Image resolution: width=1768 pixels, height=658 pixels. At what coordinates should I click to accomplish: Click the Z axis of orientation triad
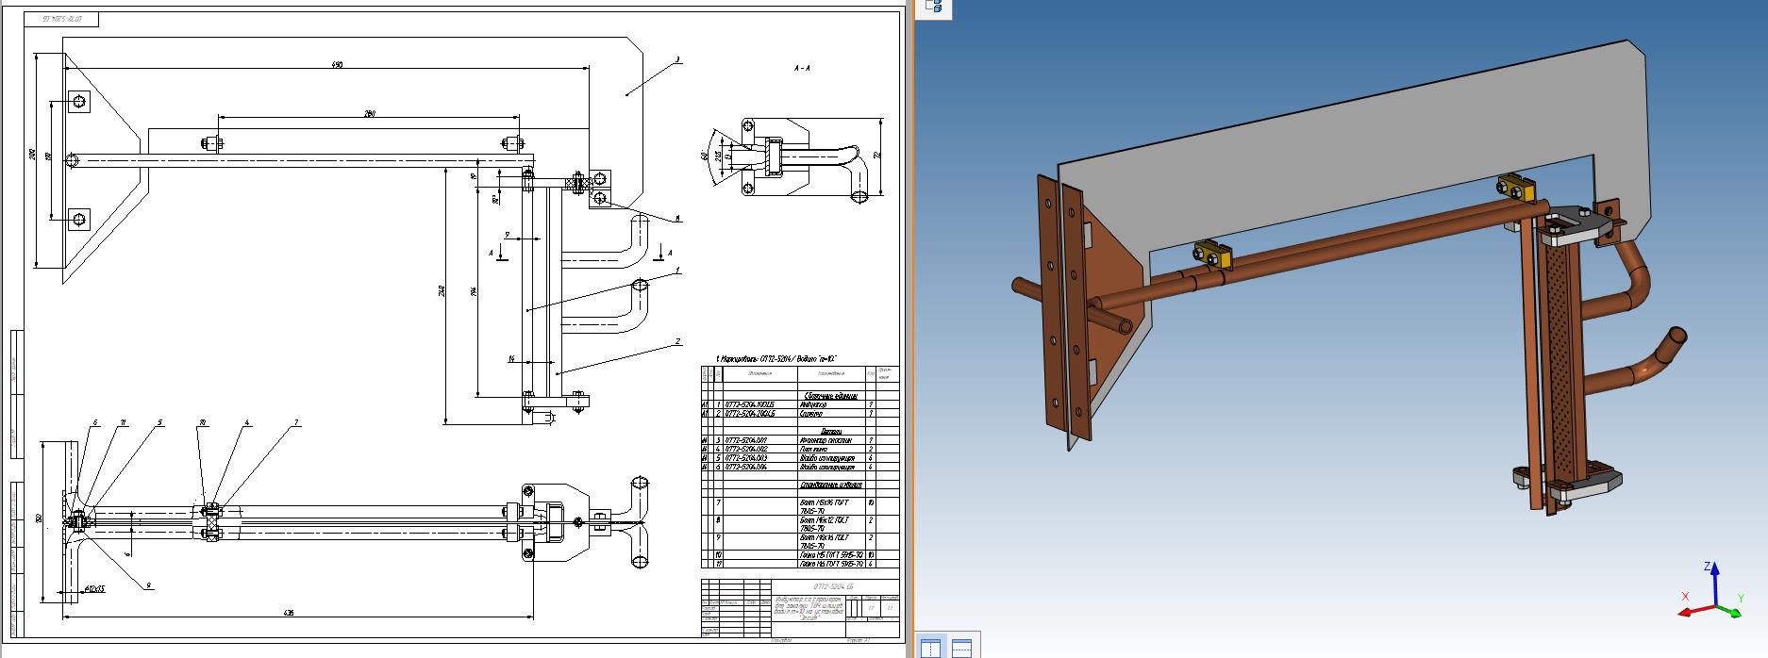1714,584
